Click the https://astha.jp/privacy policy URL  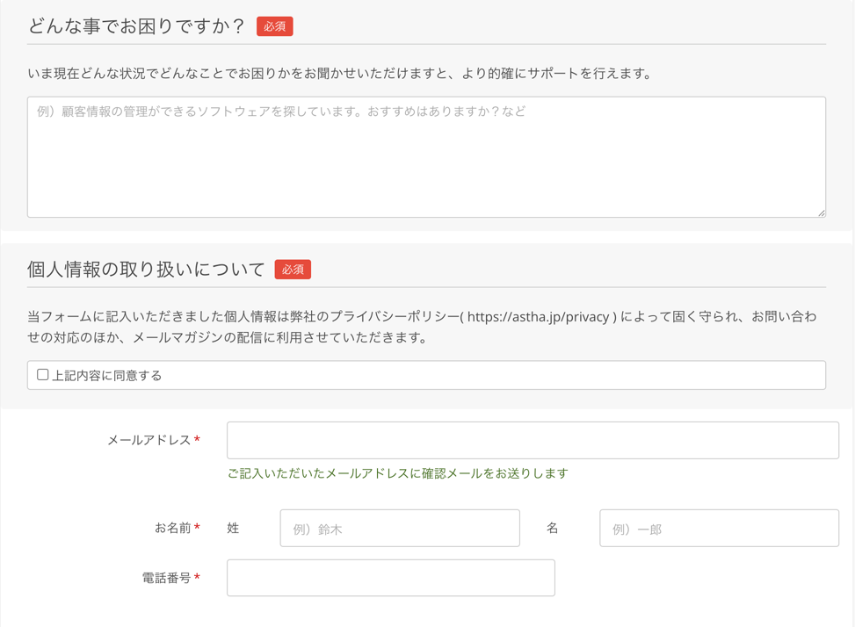click(x=540, y=317)
